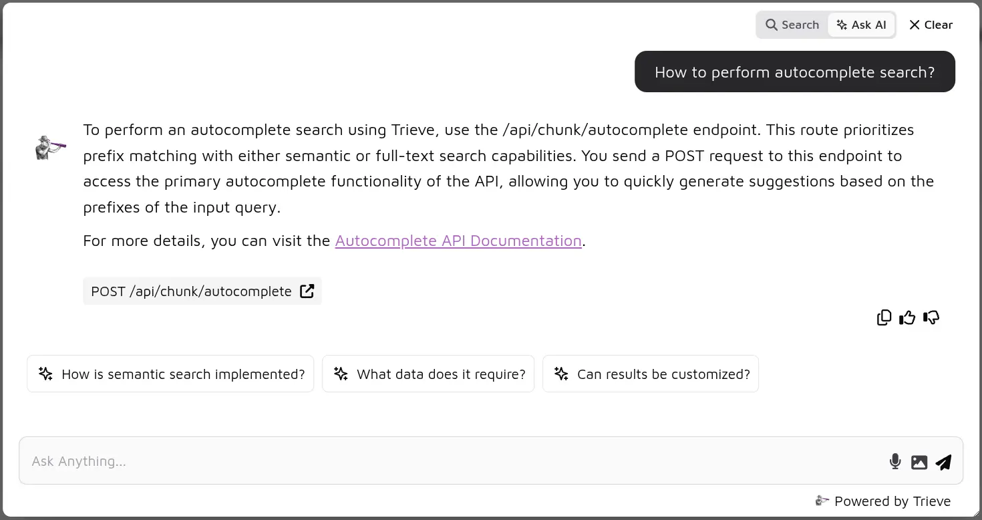Image resolution: width=982 pixels, height=520 pixels.
Task: Open the Autocomplete API Documentation link
Action: (x=458, y=241)
